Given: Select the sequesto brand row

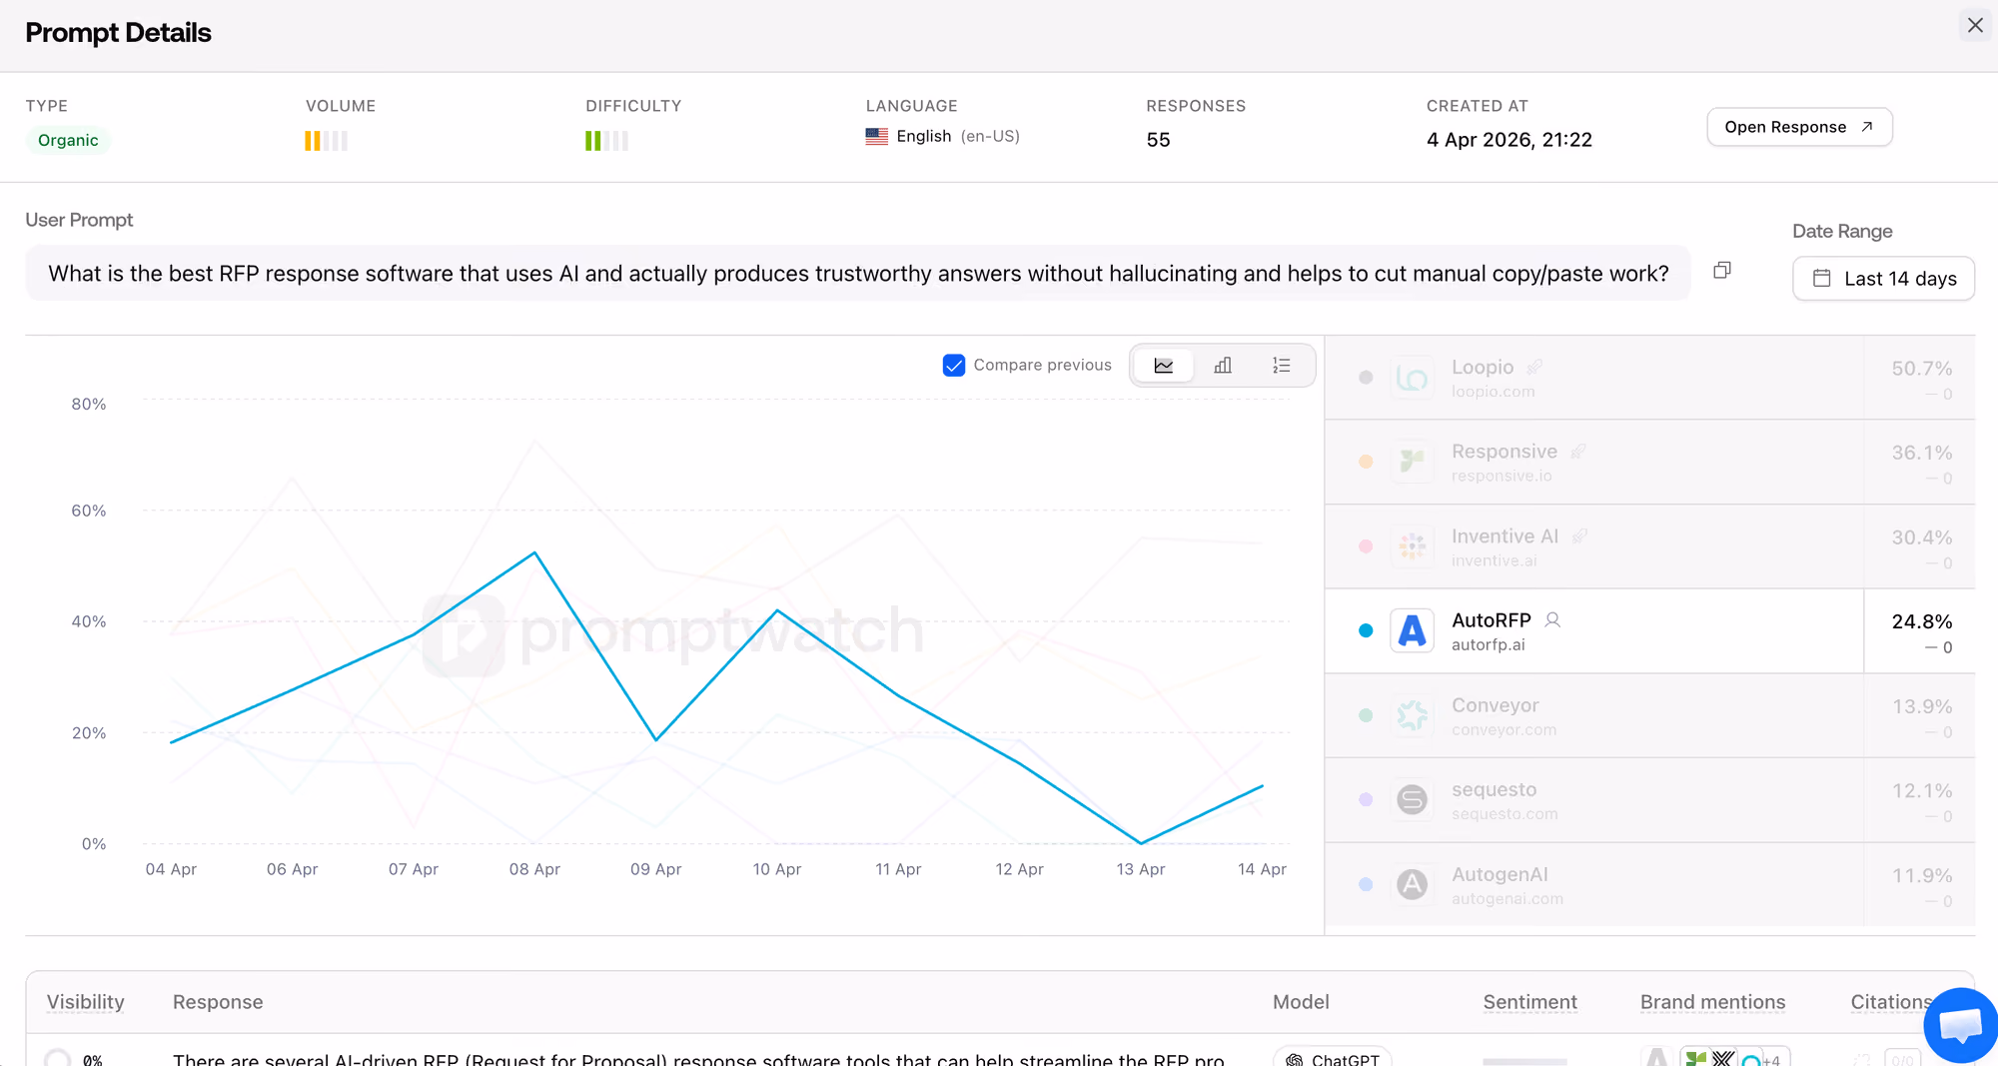Looking at the screenshot, I should [1649, 800].
